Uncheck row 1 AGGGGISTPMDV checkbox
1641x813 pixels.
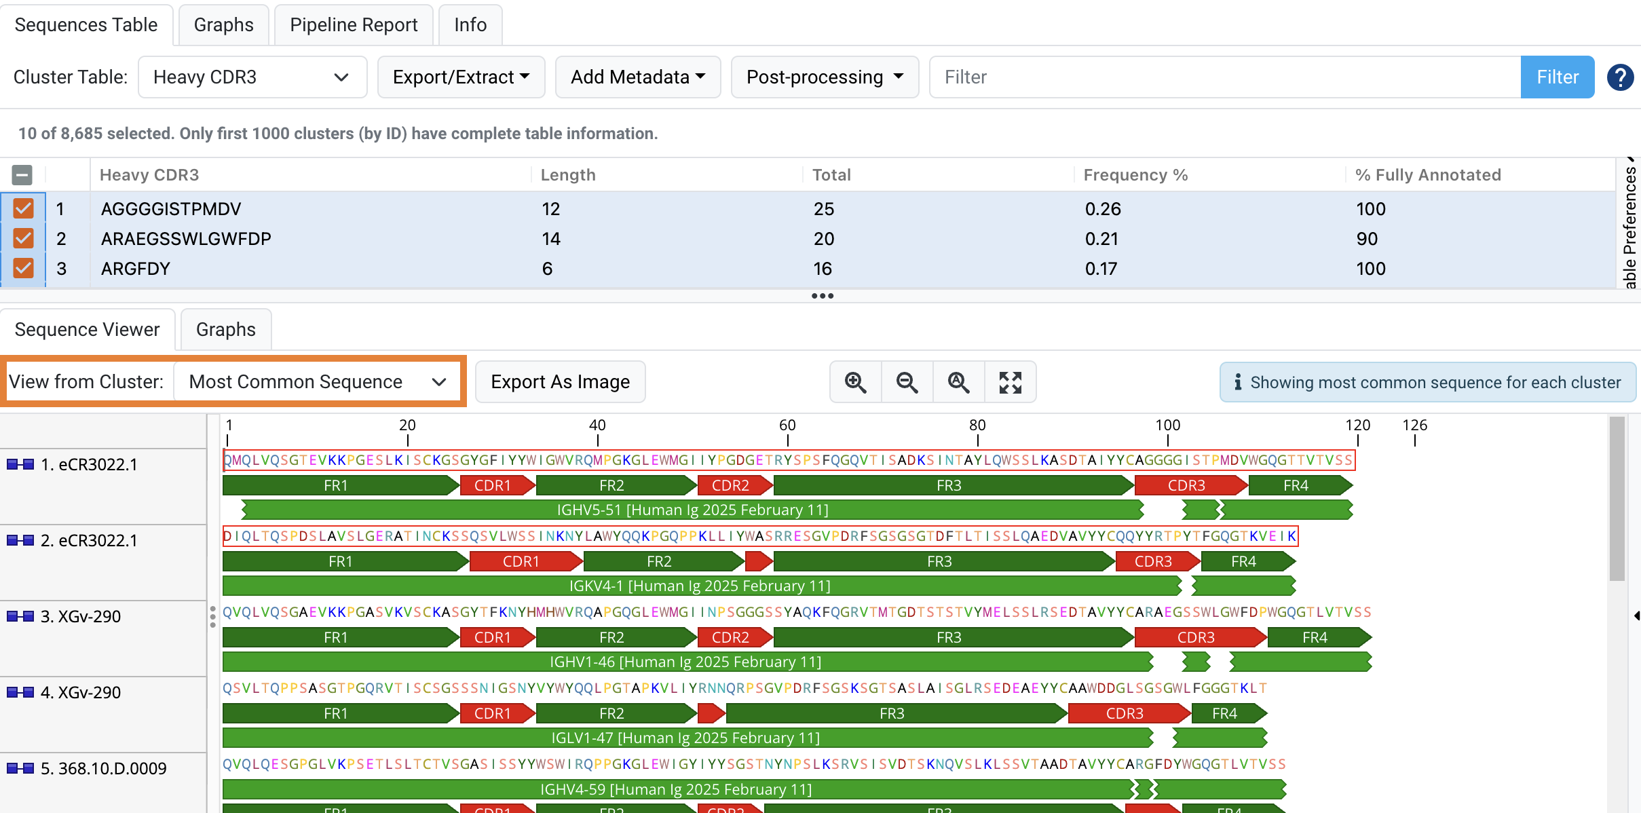(23, 208)
